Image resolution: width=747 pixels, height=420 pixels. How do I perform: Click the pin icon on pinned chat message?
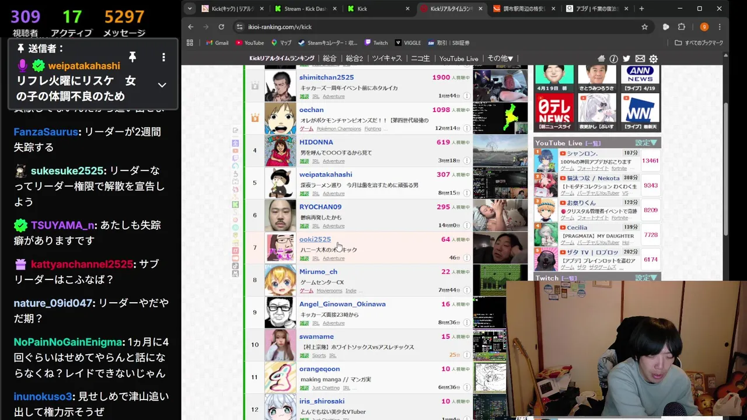click(x=132, y=57)
